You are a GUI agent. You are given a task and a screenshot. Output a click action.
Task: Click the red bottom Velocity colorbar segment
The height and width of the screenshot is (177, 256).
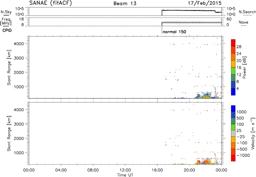click(233, 158)
